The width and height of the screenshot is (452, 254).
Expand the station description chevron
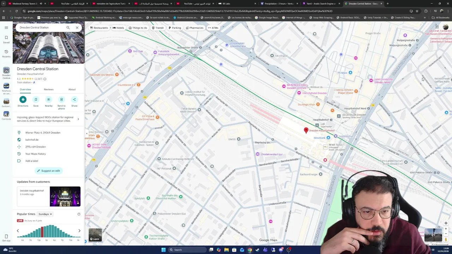(78, 119)
